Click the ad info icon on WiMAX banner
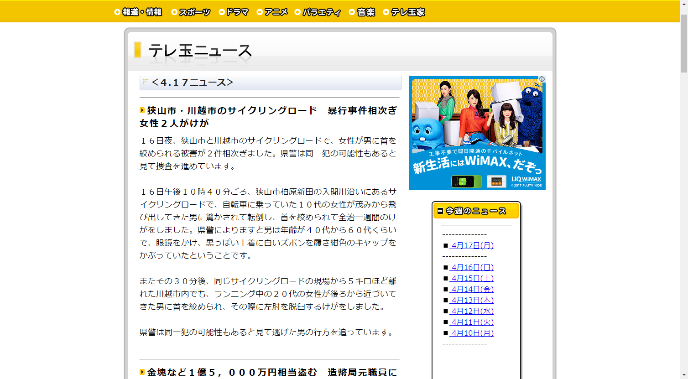 coord(542,79)
